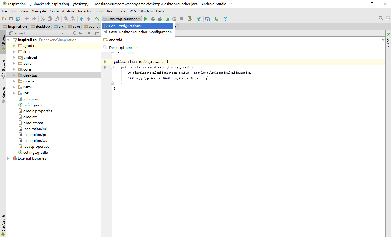
Task: Click the run gutter icon beside main method
Action: (105, 67)
